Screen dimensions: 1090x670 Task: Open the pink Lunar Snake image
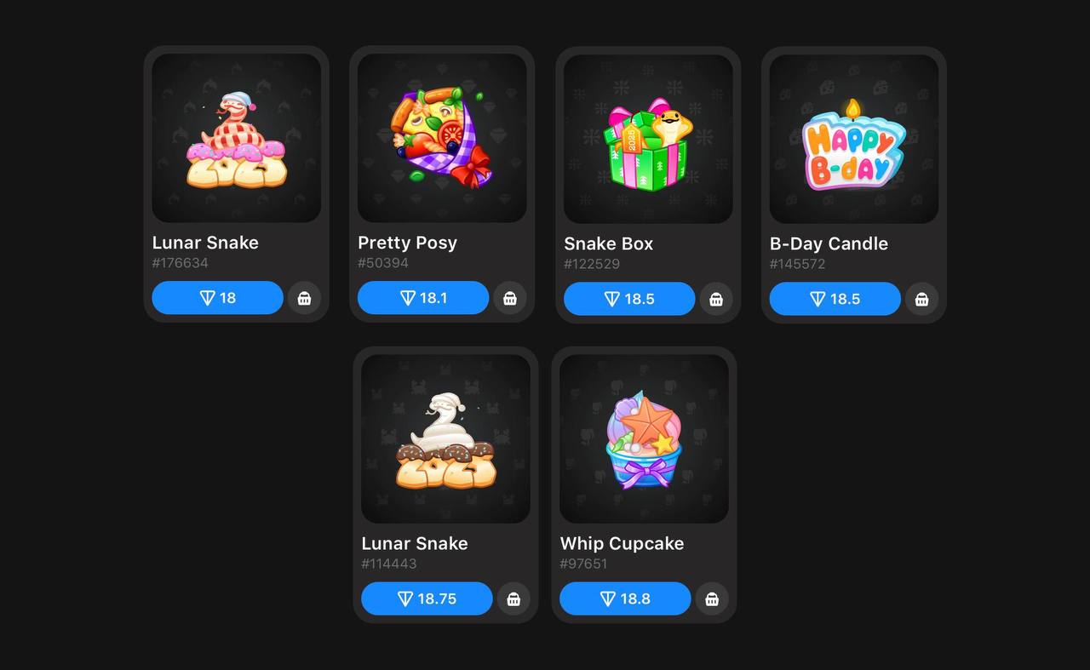237,138
